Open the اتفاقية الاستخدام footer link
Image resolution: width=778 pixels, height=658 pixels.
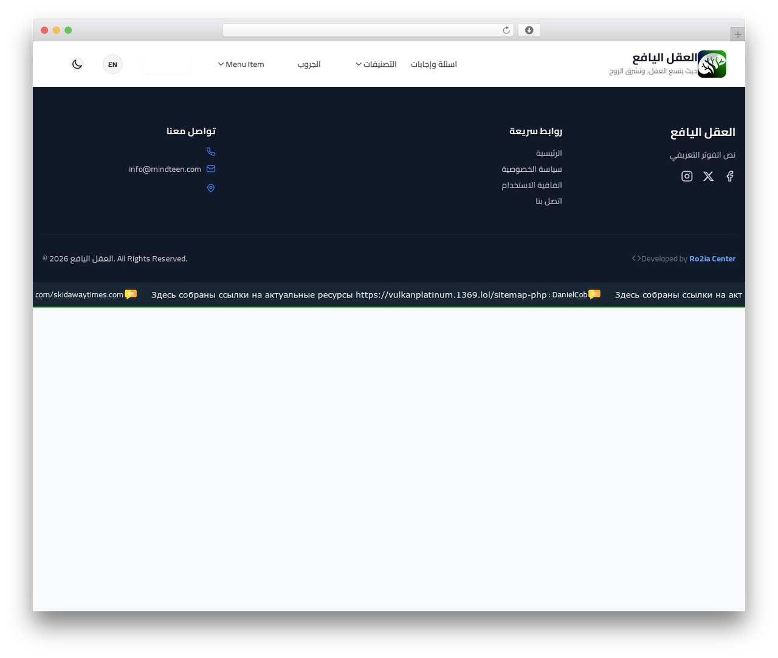(532, 185)
